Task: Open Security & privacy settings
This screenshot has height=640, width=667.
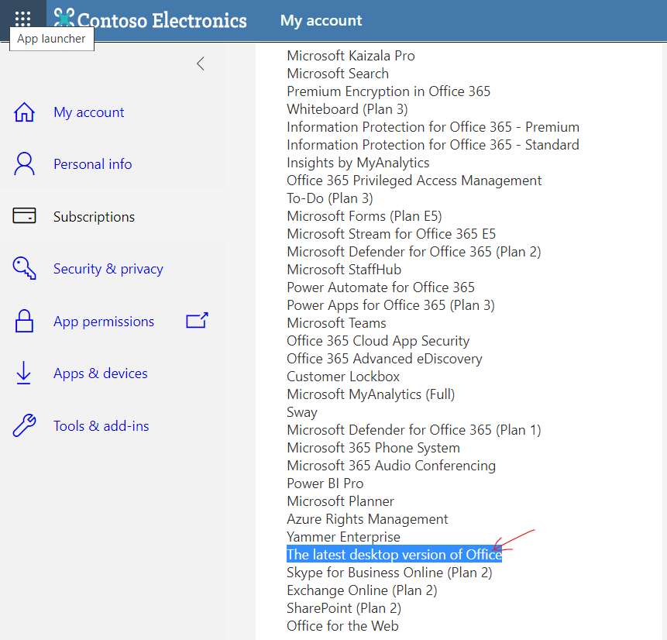Action: click(108, 269)
